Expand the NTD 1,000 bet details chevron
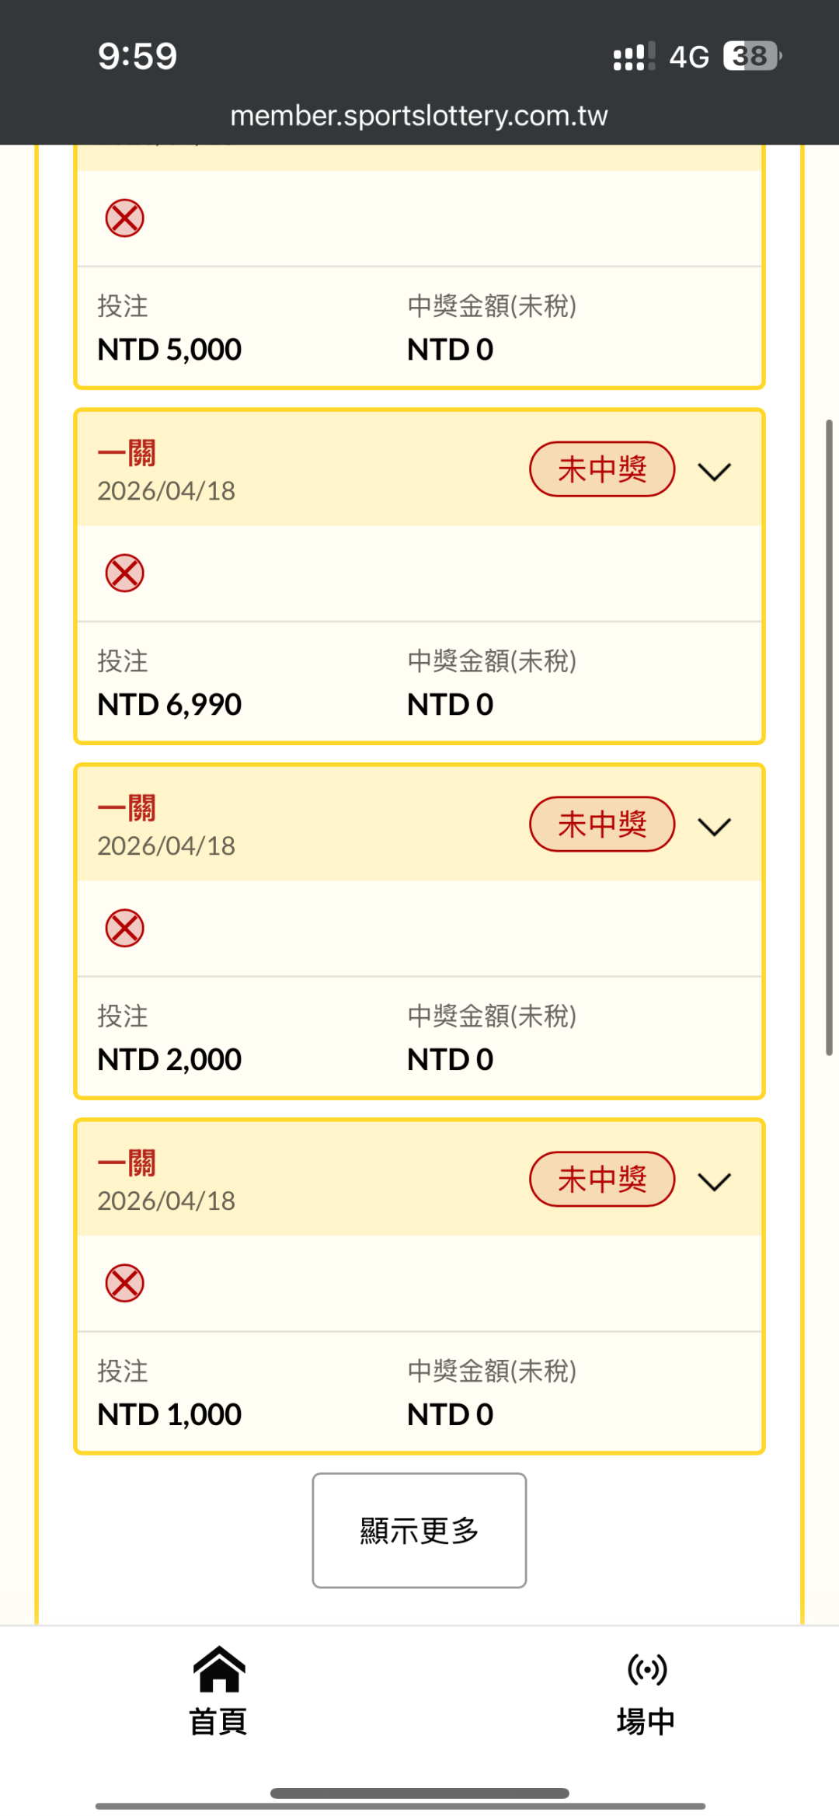This screenshot has height=1816, width=839. coord(714,1182)
